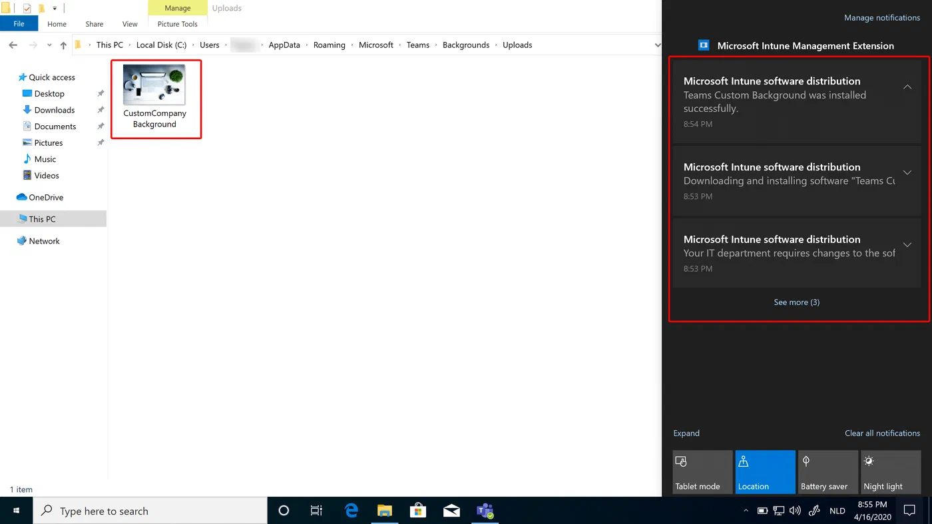Click Clear all notifications
The width and height of the screenshot is (932, 524).
pyautogui.click(x=882, y=433)
